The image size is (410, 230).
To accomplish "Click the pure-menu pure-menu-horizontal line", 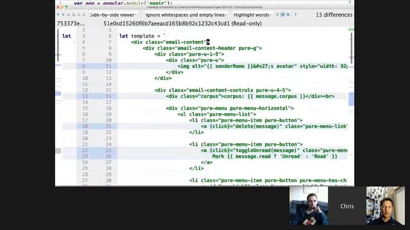I will click(x=230, y=108).
